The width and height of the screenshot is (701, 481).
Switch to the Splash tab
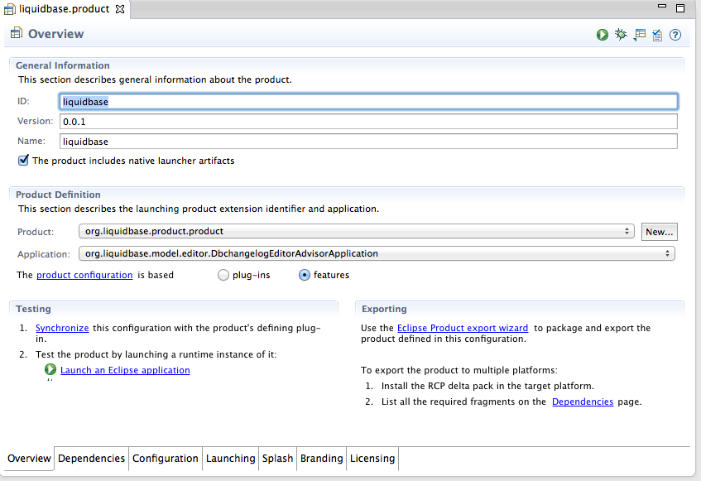coord(277,459)
